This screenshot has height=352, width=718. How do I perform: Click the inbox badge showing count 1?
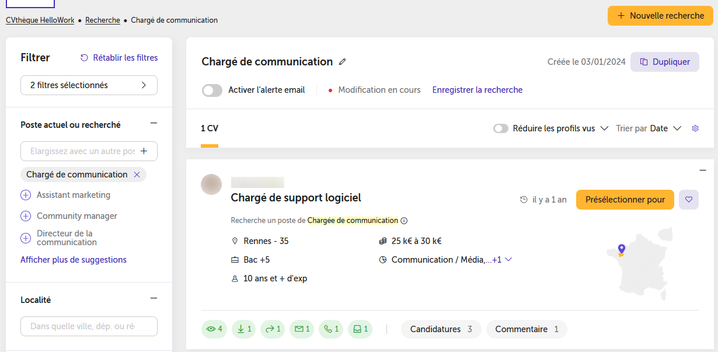tap(360, 329)
